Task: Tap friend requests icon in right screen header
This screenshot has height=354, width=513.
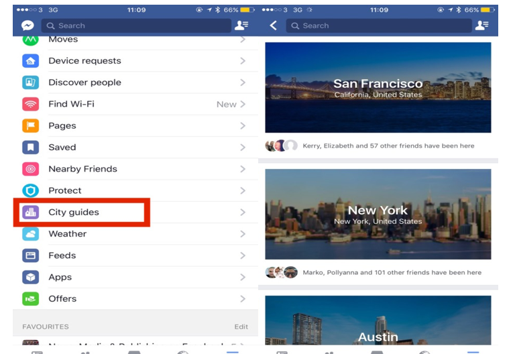Action: 482,25
